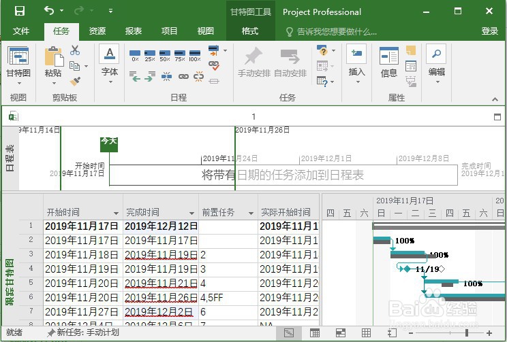Mark task 100% complete
This screenshot has height=342, width=507.
point(195,56)
